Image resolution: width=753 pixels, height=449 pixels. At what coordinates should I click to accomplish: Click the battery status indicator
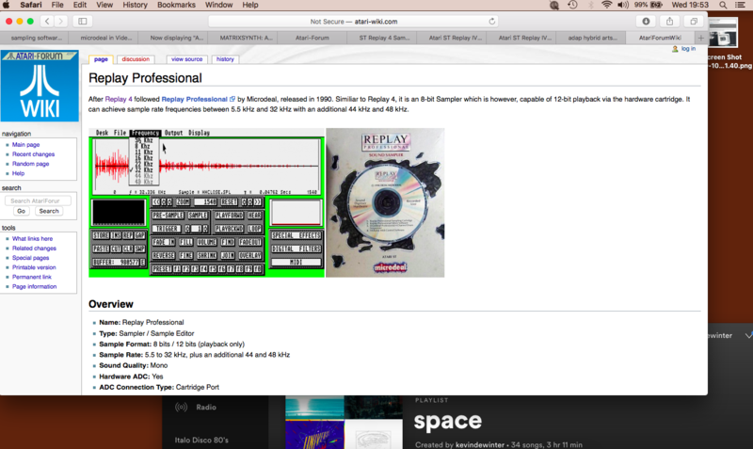[649, 5]
